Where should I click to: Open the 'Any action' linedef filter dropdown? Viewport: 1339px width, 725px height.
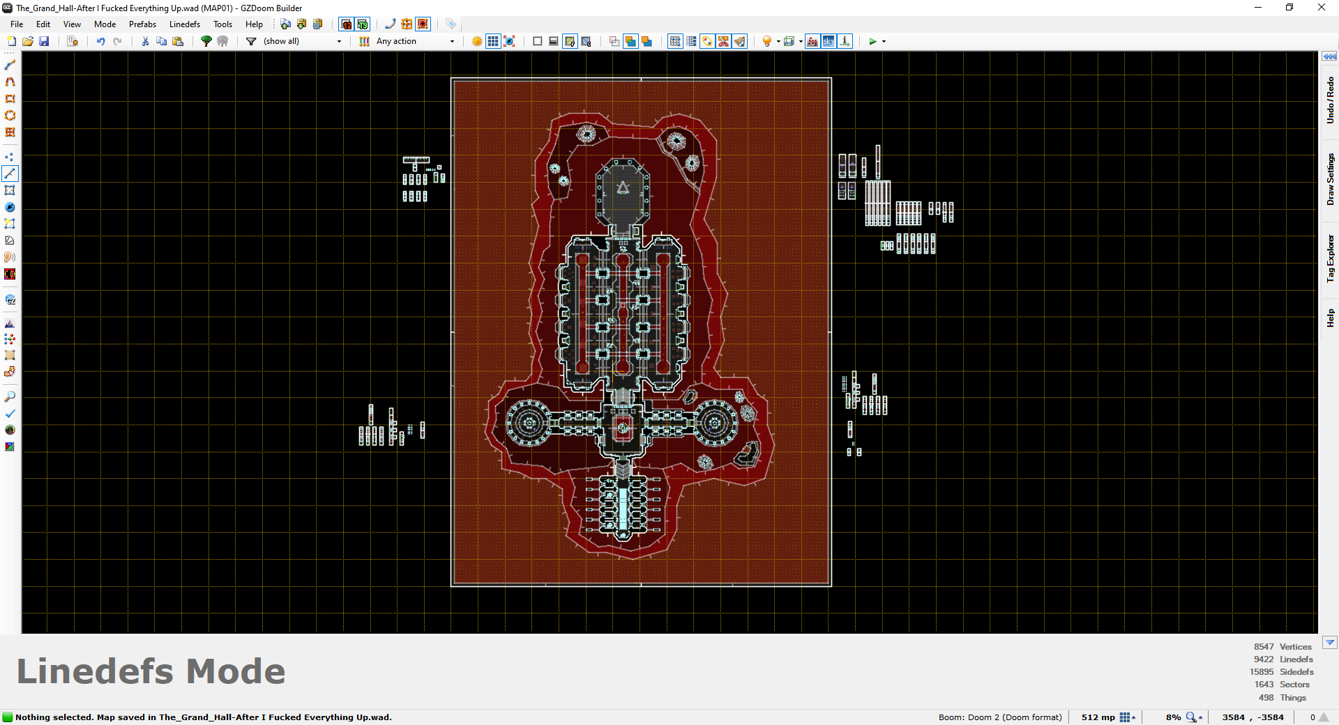point(415,41)
